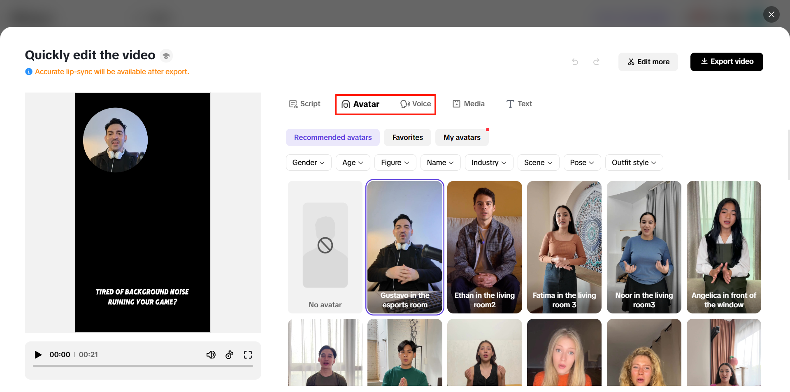Select the Ethan in the living room2 avatar
Image resolution: width=790 pixels, height=392 pixels.
click(484, 247)
